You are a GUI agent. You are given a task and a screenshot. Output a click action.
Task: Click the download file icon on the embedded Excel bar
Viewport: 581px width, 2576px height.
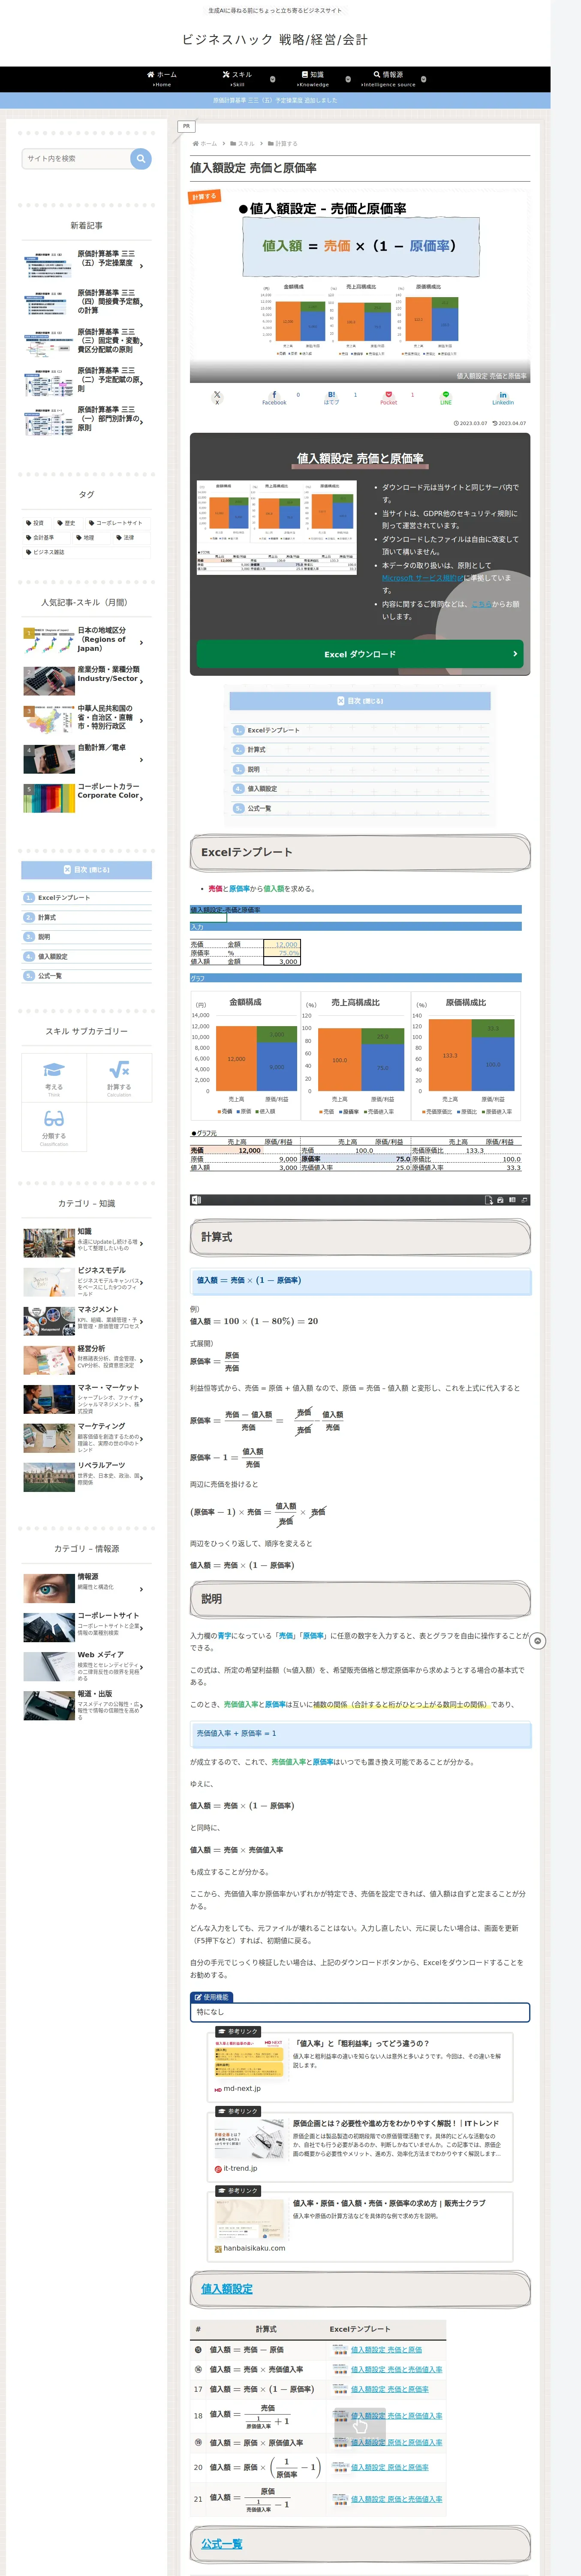[x=489, y=1199]
